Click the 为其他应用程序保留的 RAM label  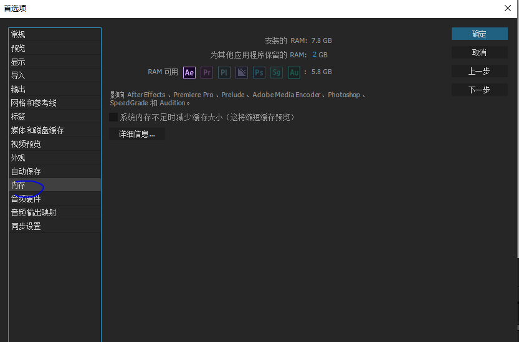[x=259, y=55]
